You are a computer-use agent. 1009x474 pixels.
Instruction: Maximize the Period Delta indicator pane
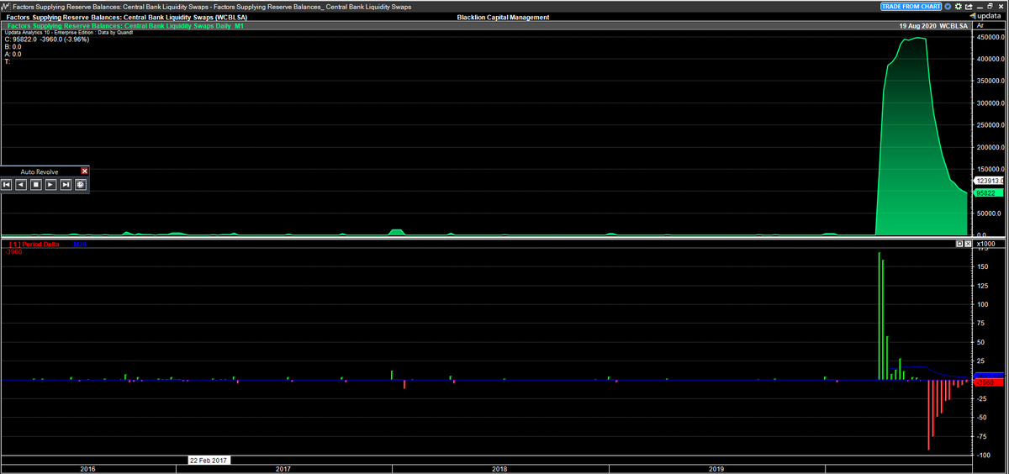click(x=959, y=244)
